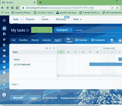The image size is (122, 106).
Task: Go forward in browser history
Action: [7, 8]
